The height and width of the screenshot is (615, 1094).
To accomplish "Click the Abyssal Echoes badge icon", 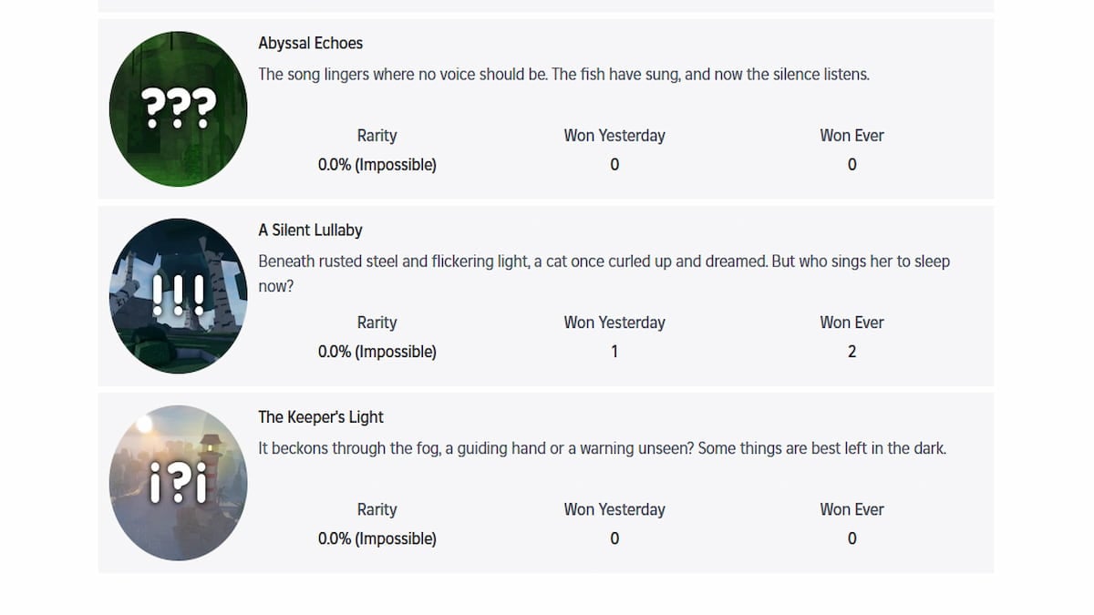I will point(178,109).
